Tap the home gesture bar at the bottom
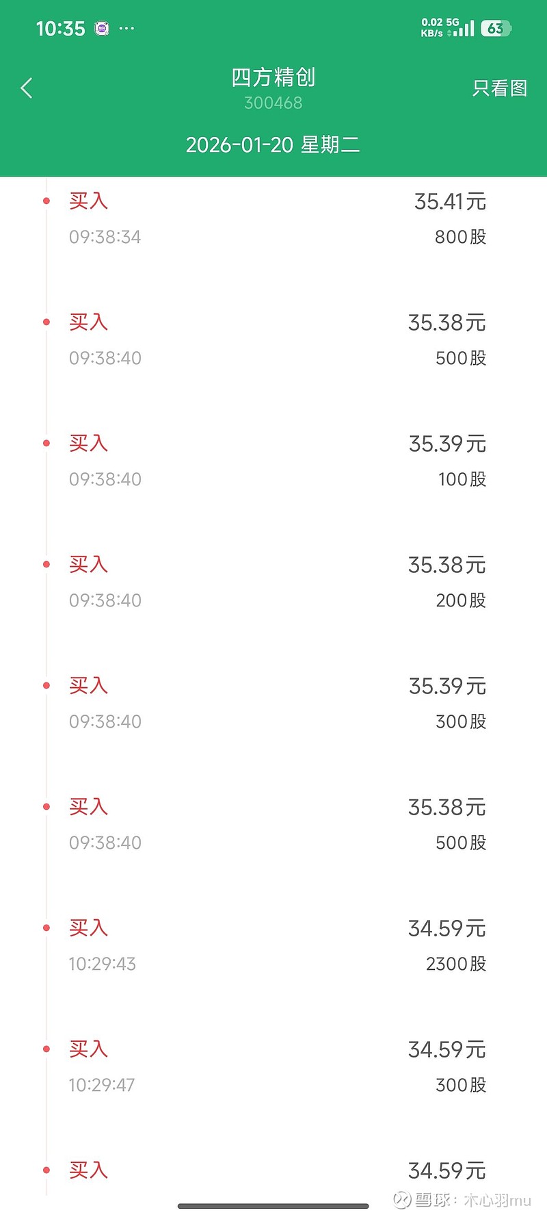547x1217 pixels. tap(273, 1206)
